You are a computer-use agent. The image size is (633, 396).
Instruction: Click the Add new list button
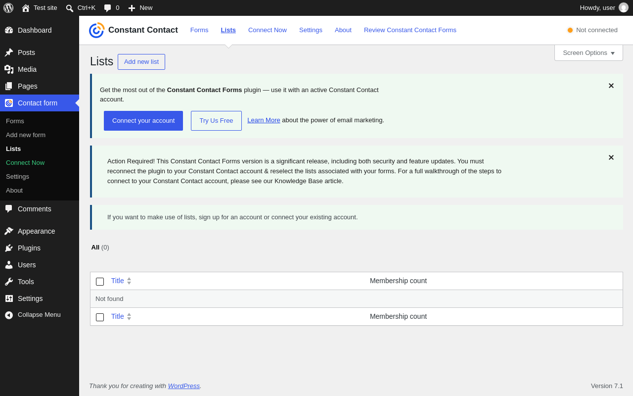(x=141, y=62)
